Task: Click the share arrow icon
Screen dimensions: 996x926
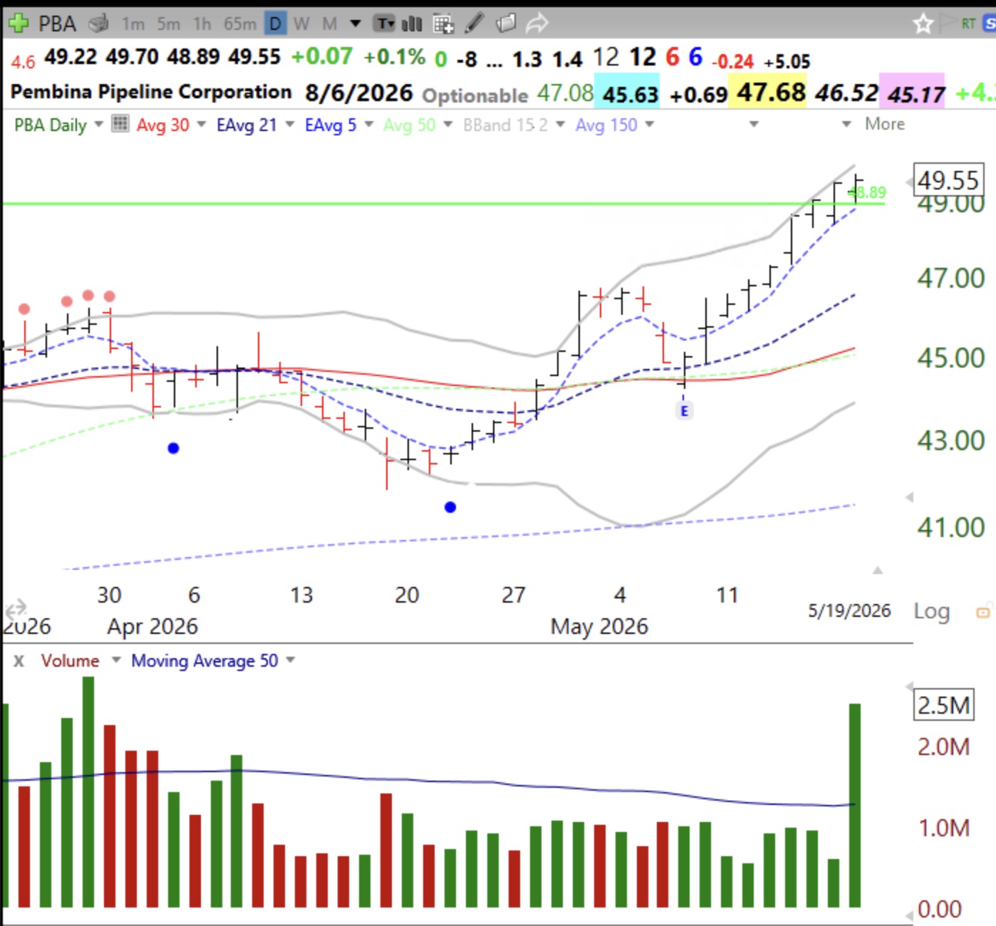Action: coord(536,24)
